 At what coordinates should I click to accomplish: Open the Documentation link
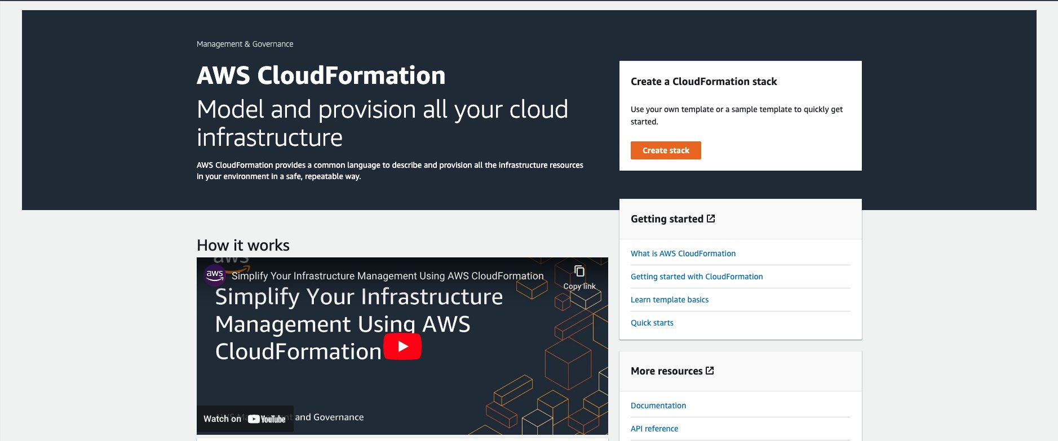click(658, 406)
